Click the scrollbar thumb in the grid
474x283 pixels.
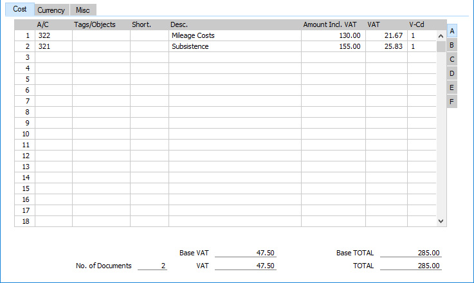point(441,46)
